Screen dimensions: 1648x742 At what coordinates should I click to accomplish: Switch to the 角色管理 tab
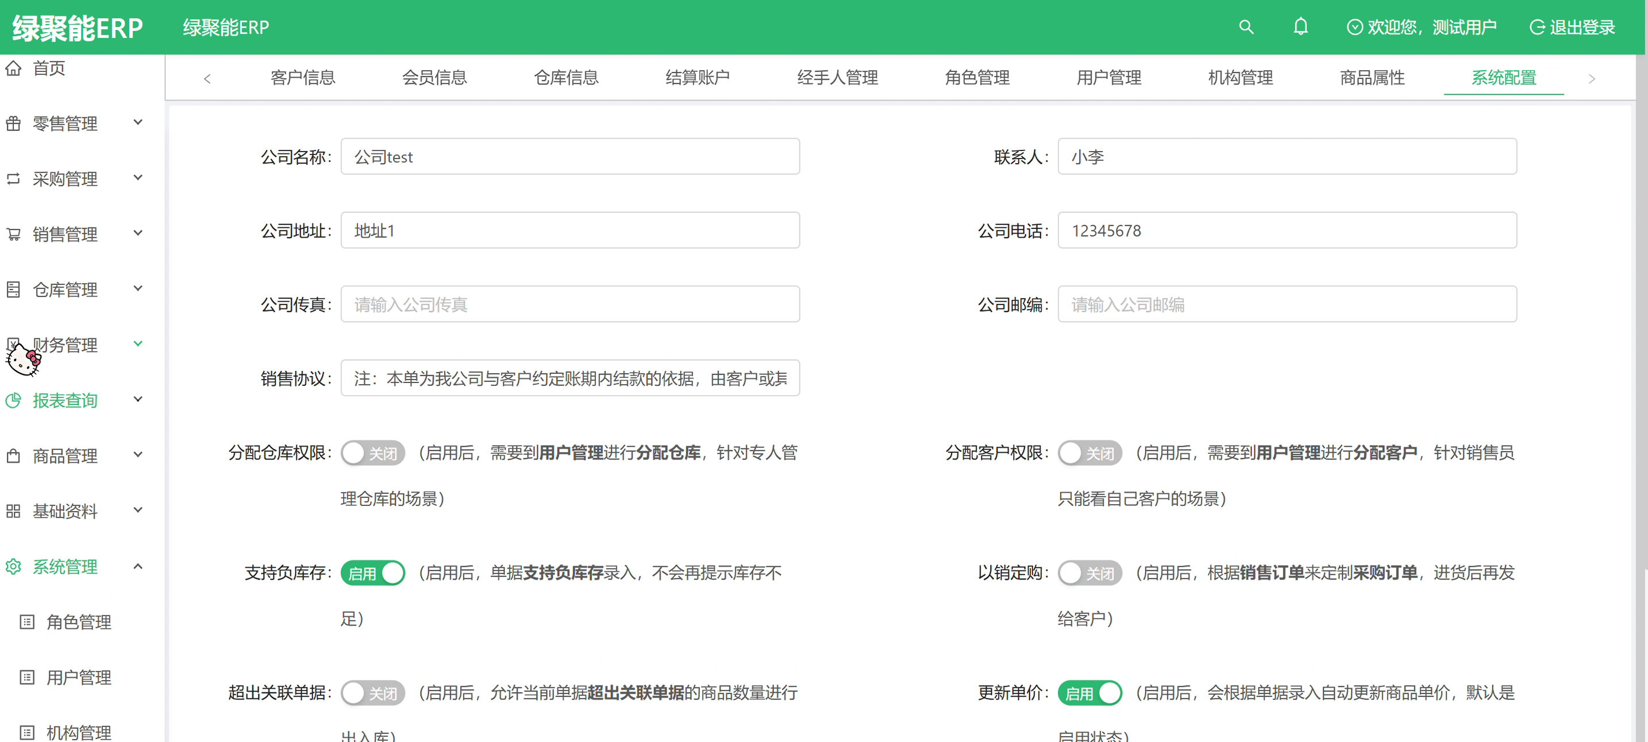coord(977,78)
